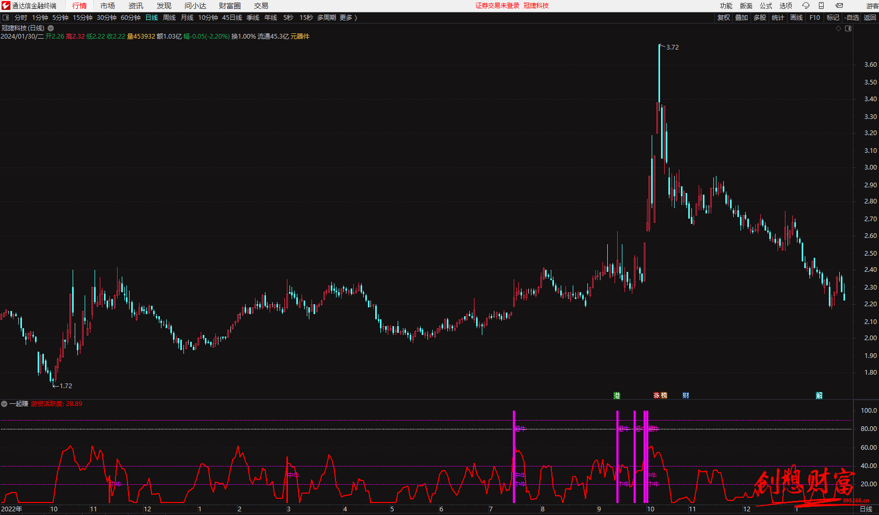Expand the 一起赚 indicator dropdown arrow
The image size is (879, 515).
(x=4, y=404)
